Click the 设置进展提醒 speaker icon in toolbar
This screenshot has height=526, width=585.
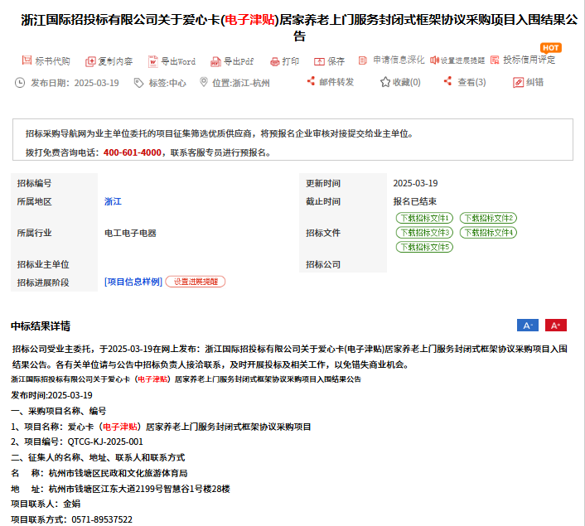[434, 60]
